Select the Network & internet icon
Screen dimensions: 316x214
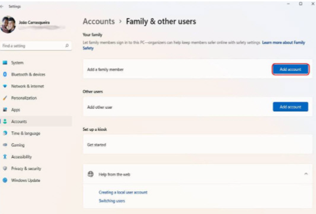(x=5, y=86)
